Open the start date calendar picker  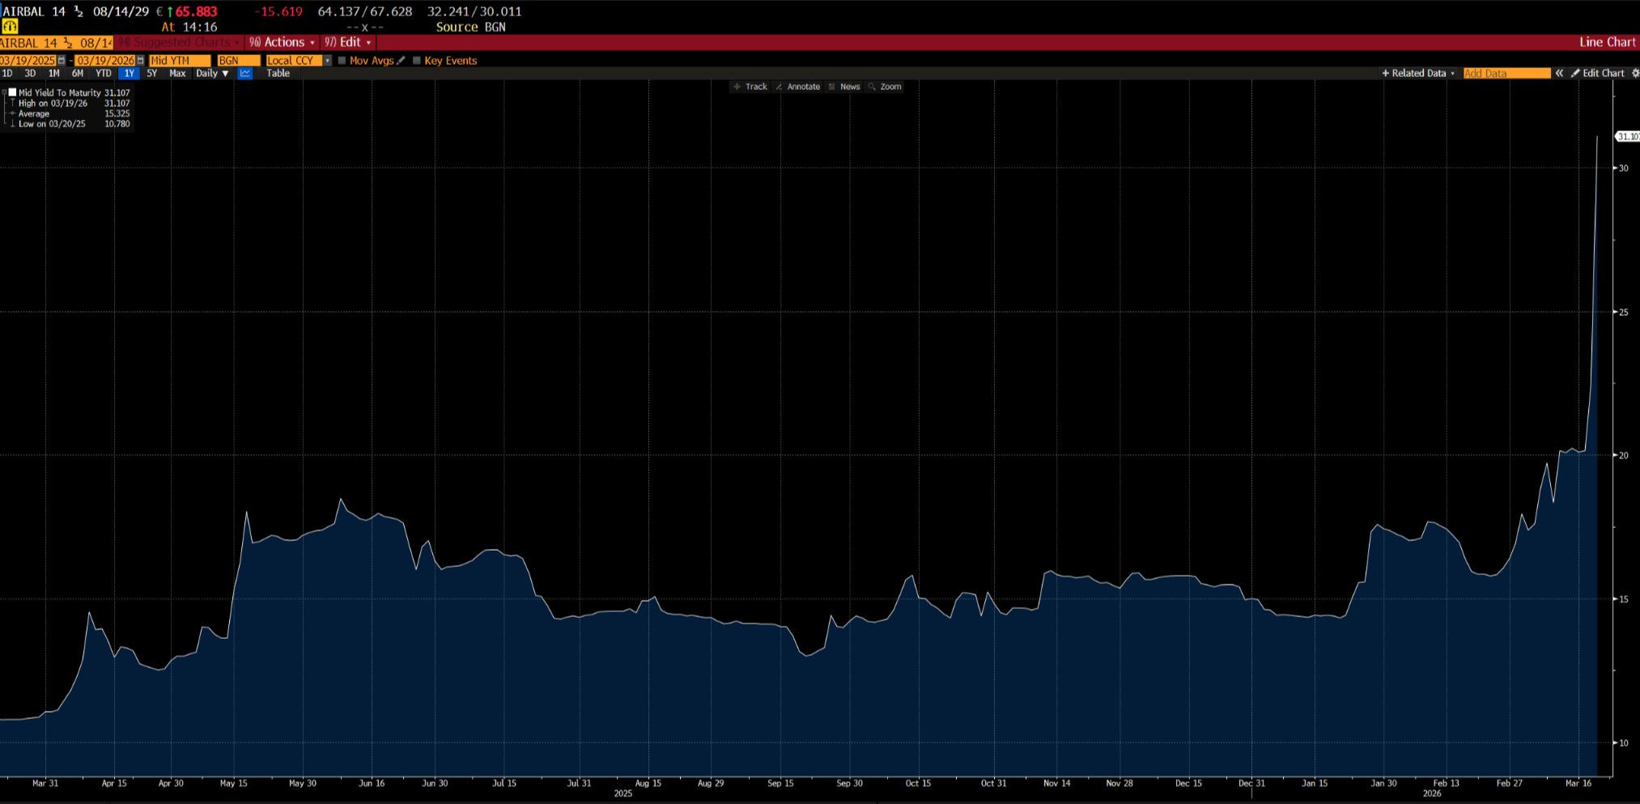coord(62,61)
